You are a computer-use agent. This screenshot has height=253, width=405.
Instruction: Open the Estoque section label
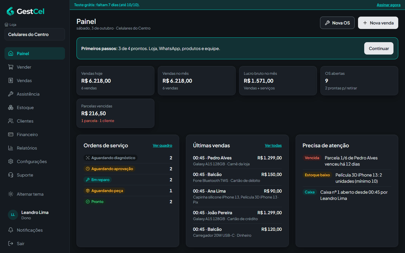pos(25,107)
